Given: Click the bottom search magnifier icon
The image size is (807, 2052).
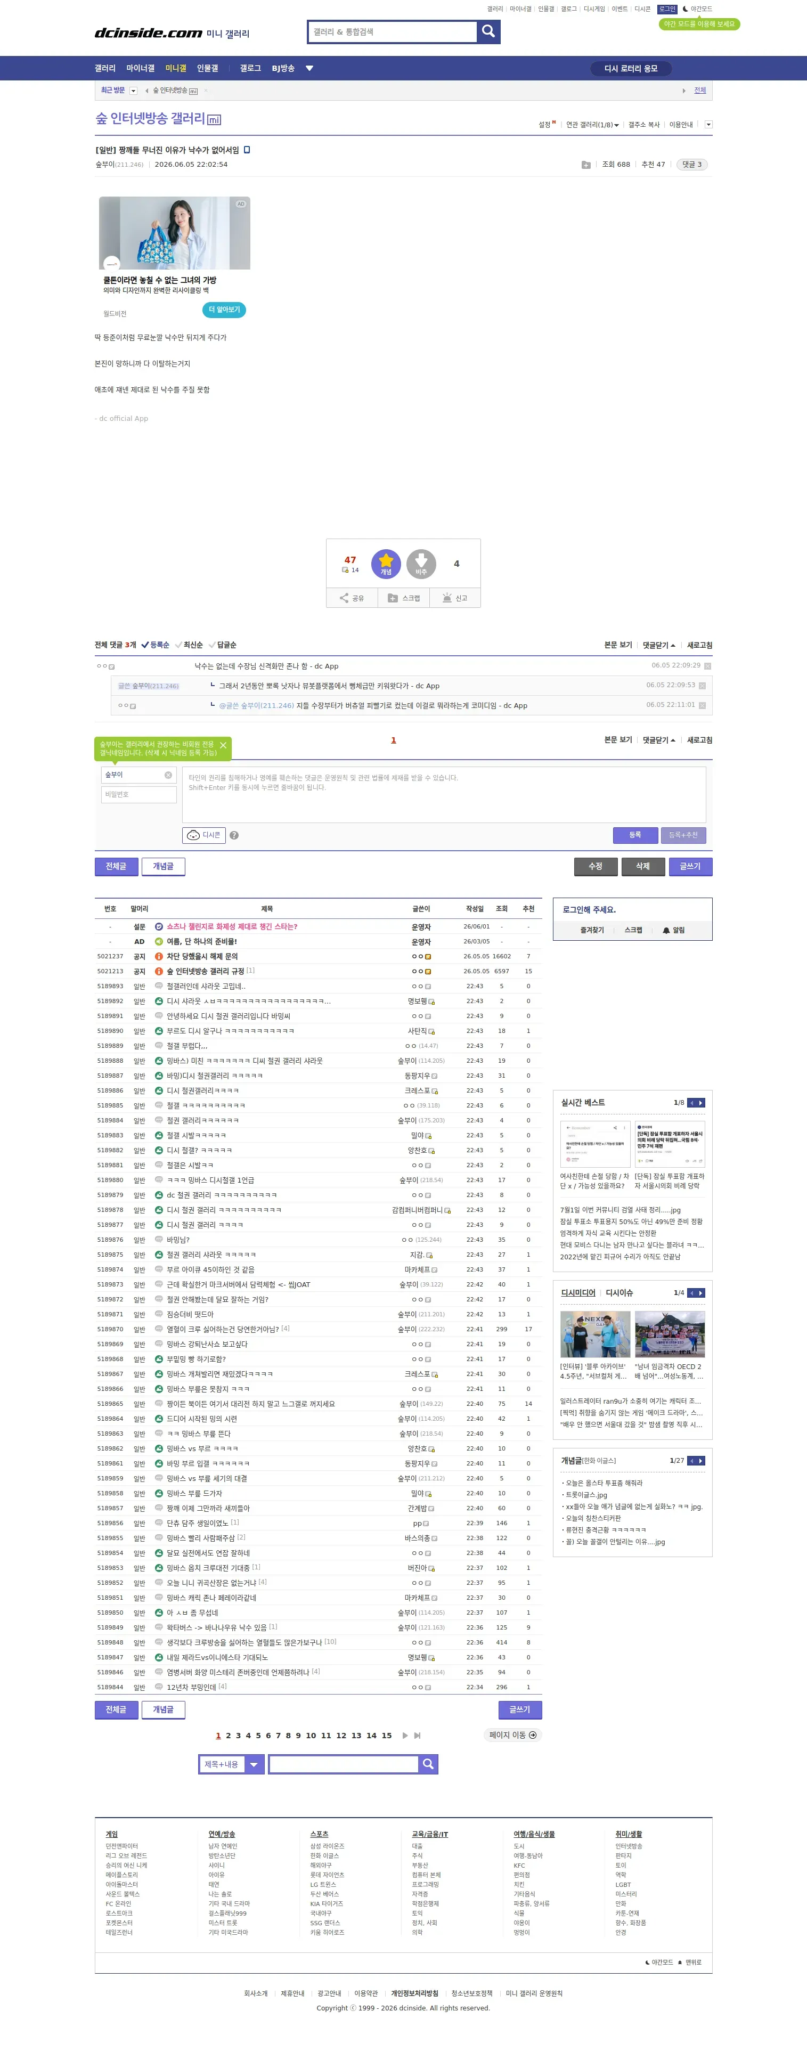Looking at the screenshot, I should 428,1764.
